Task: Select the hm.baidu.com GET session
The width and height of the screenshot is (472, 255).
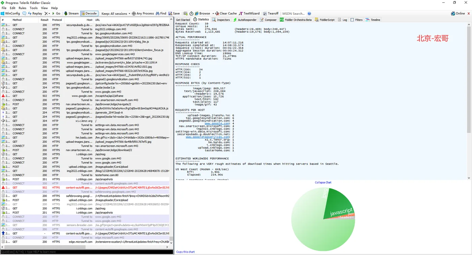Action: pos(85,138)
